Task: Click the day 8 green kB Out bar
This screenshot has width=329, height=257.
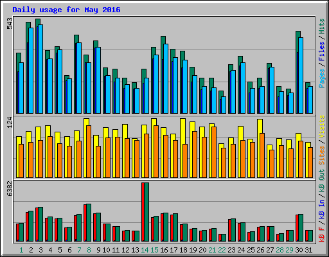Action: point(89,223)
